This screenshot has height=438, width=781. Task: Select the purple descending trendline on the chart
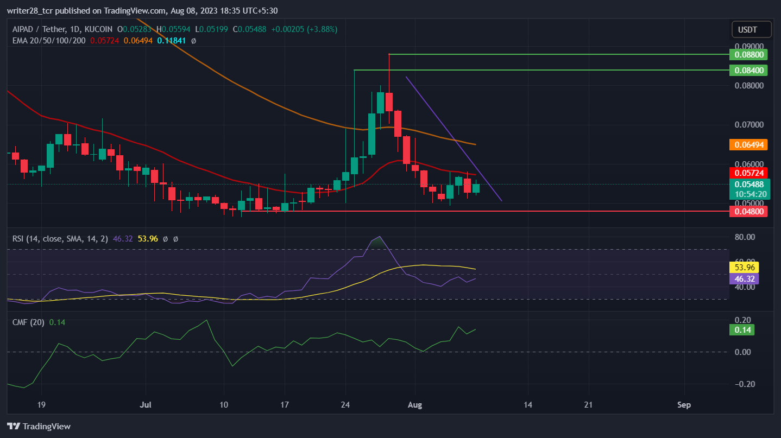[454, 139]
